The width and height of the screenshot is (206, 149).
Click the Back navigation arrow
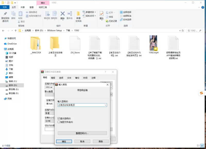[3, 31]
